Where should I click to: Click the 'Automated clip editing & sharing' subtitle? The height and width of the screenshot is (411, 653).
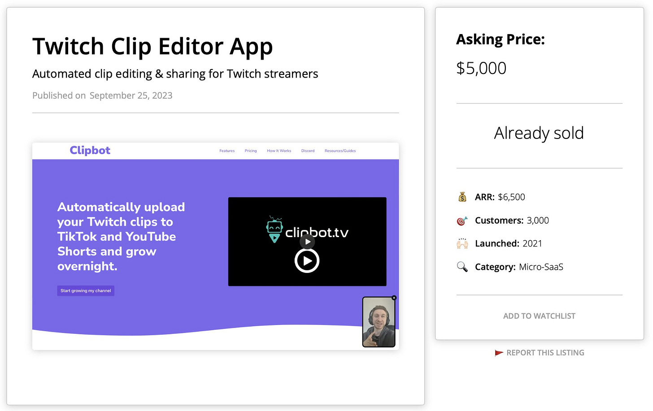(x=175, y=74)
